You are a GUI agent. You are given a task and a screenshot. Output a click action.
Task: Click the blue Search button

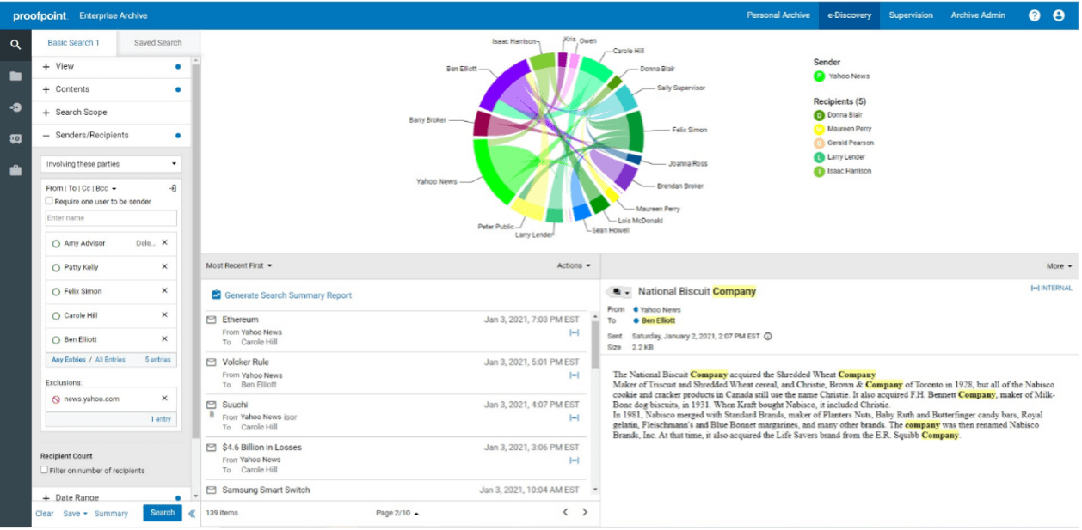[163, 513]
